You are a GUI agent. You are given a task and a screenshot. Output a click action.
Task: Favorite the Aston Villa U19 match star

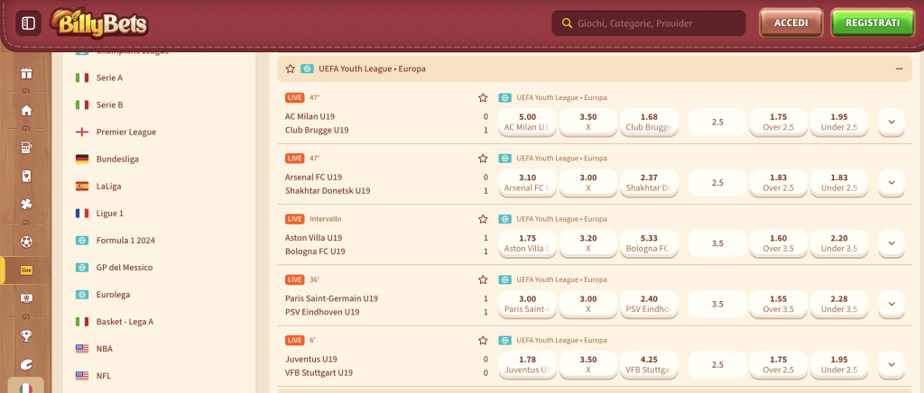click(x=484, y=219)
